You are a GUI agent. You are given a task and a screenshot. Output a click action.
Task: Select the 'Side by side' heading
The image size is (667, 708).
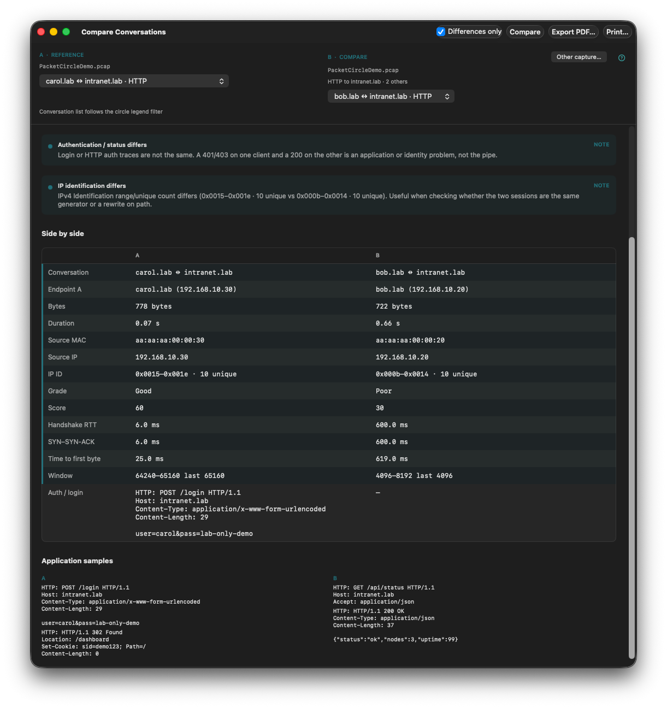click(x=63, y=233)
